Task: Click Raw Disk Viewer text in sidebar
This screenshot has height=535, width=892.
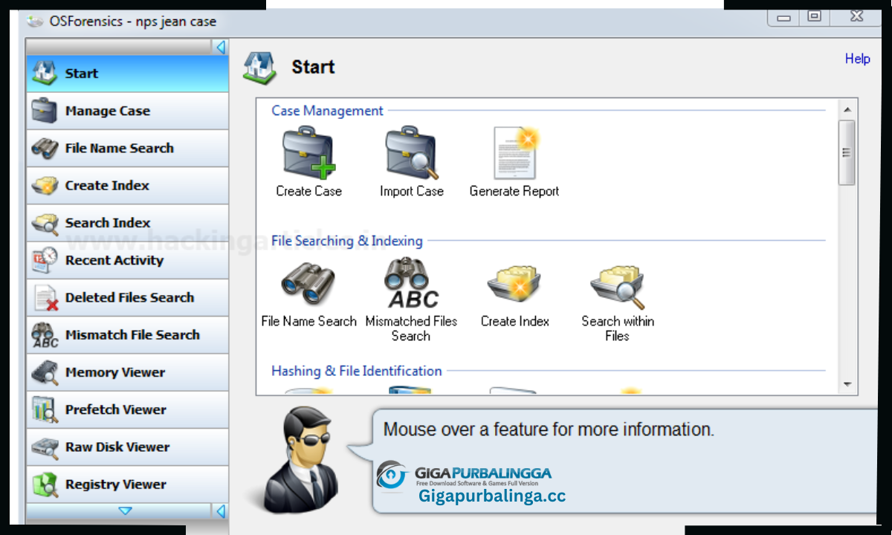Action: click(117, 447)
